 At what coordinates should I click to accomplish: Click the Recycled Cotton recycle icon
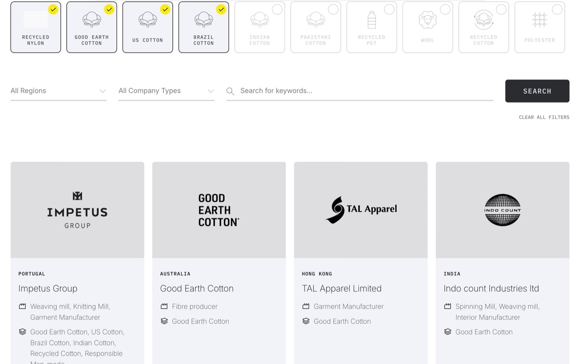484,20
